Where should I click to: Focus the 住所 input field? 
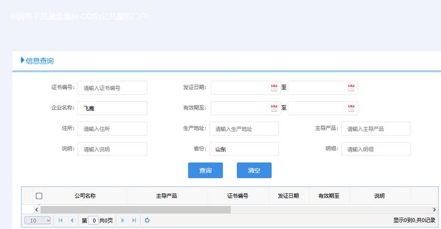pos(112,129)
